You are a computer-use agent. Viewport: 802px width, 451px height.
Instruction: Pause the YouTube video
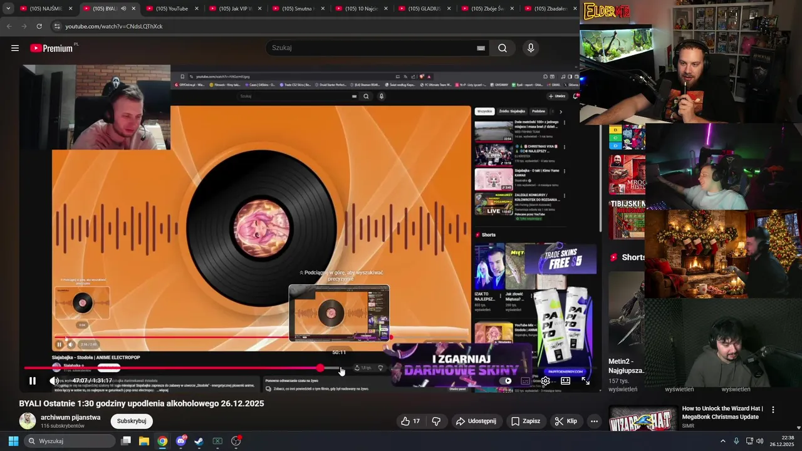[x=33, y=381]
